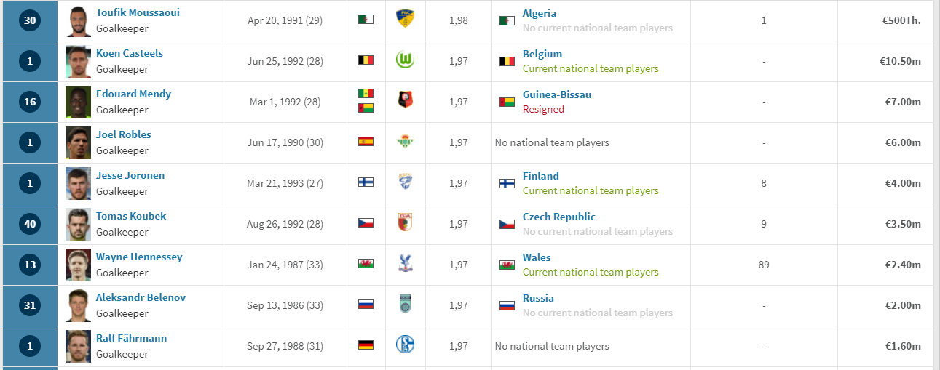Click Tomas Koubek's shirt number 40 badge
This screenshot has height=370, width=940.
30,224
